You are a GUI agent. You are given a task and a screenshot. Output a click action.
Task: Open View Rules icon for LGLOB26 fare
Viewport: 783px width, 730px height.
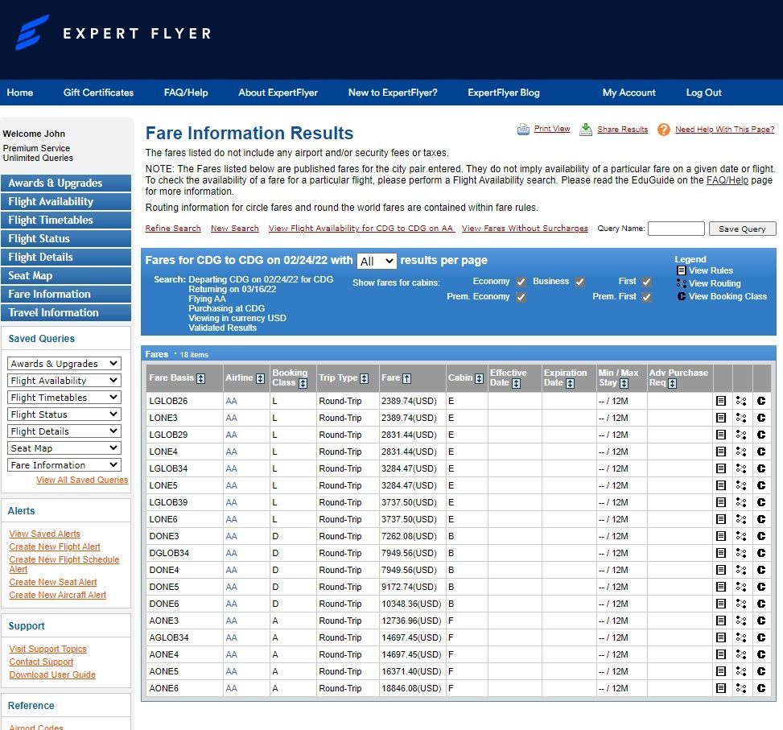pos(720,401)
